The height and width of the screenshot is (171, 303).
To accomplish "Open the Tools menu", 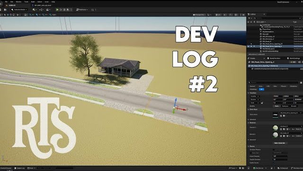I will coord(27,2).
